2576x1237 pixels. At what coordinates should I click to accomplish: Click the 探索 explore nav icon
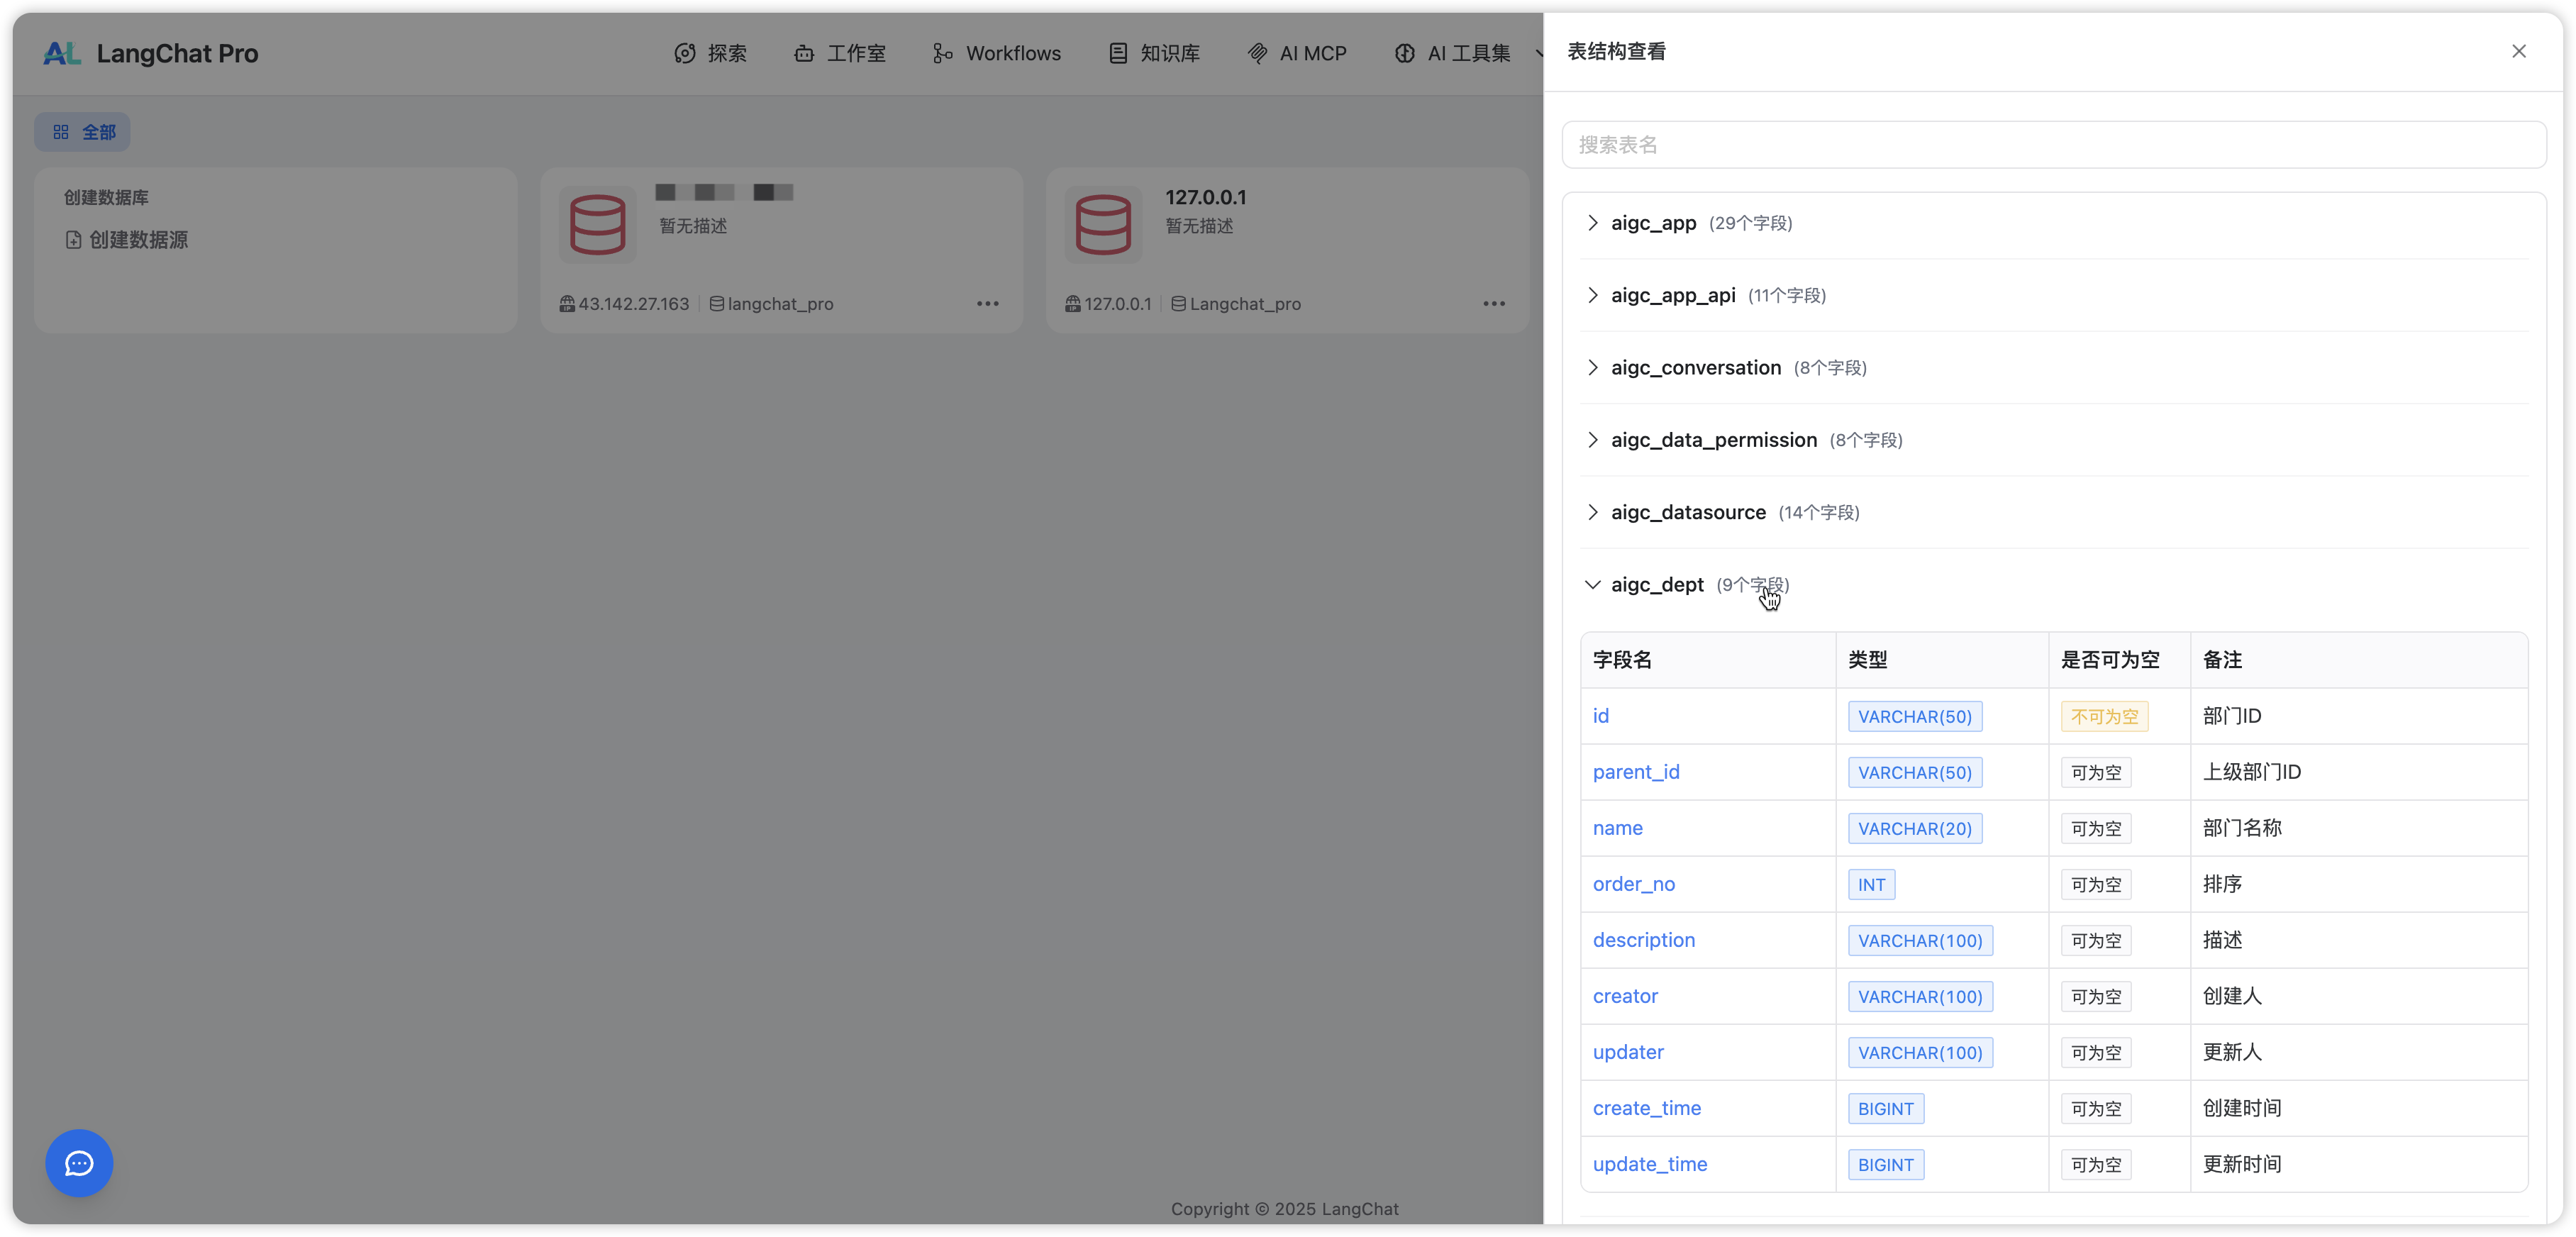685,54
